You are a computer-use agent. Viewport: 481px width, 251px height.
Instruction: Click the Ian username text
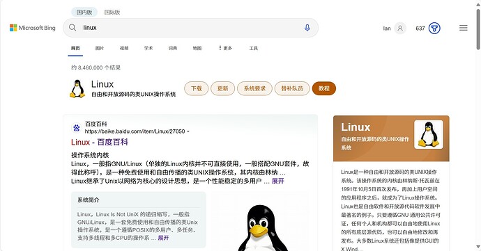[387, 29]
